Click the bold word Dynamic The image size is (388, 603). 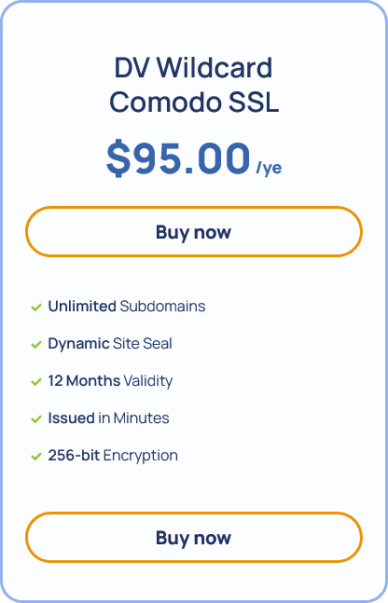(x=78, y=343)
